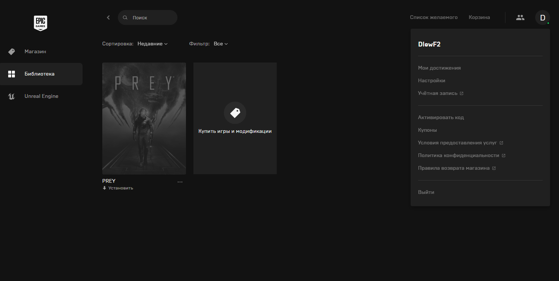Click external link icon beside Правила возврата магазина
The height and width of the screenshot is (281, 559).
coord(494,168)
